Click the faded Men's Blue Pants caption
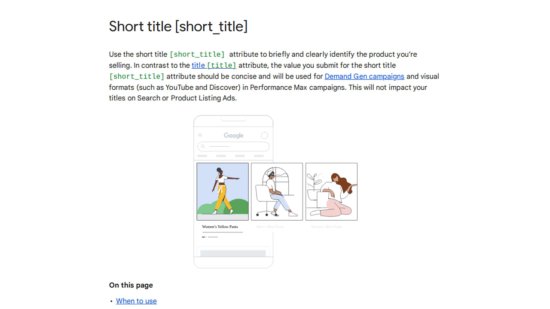Viewport: 550px width, 309px height. coord(270,227)
